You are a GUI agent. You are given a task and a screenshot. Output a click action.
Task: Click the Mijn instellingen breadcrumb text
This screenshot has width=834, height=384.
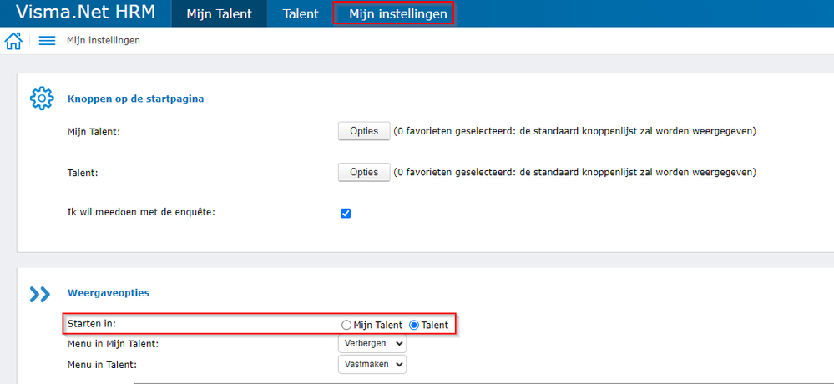point(104,41)
